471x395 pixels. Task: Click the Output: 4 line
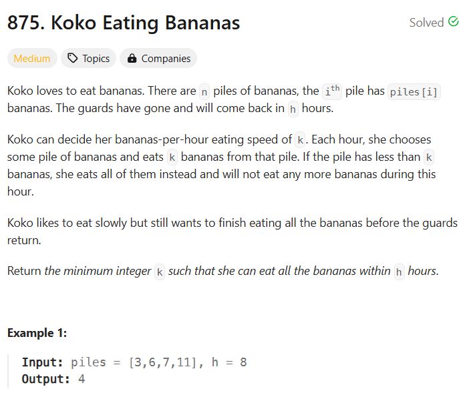pyautogui.click(x=53, y=379)
